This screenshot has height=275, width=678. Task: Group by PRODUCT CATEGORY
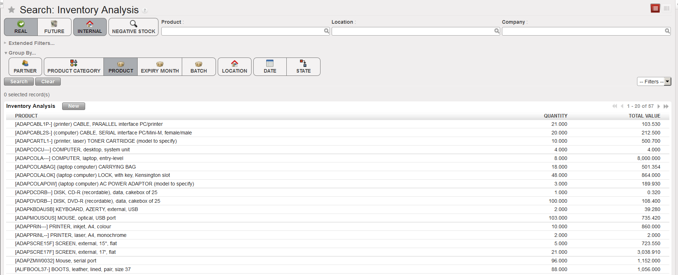coord(74,67)
